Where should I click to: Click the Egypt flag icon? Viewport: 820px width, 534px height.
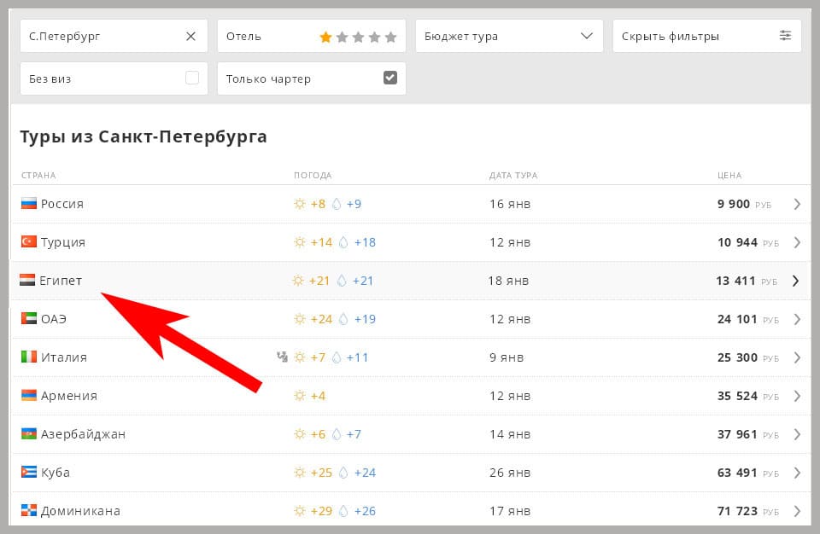(x=27, y=280)
